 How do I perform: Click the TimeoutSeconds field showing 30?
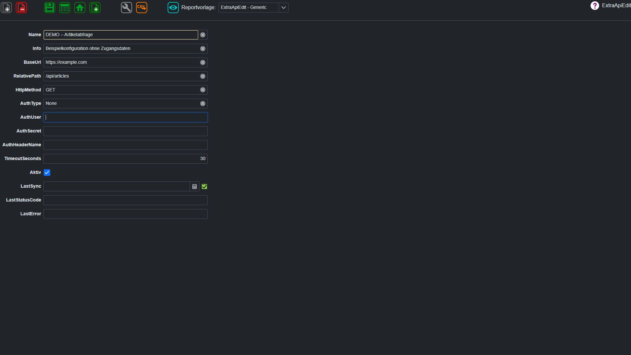[126, 159]
